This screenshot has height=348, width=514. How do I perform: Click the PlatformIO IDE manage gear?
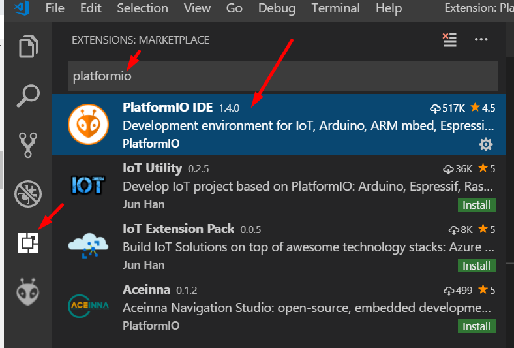point(486,144)
